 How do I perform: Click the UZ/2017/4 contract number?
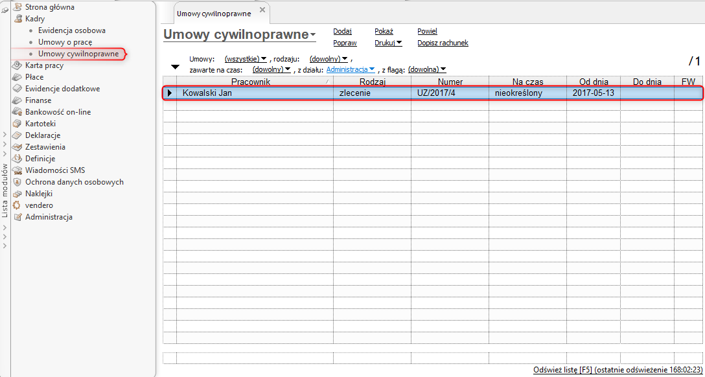(x=450, y=93)
